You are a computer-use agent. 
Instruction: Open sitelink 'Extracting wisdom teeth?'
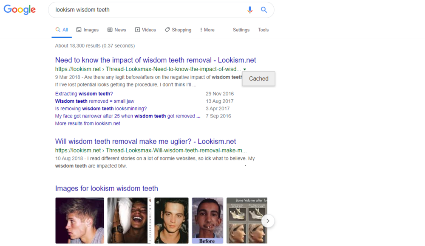coord(84,94)
